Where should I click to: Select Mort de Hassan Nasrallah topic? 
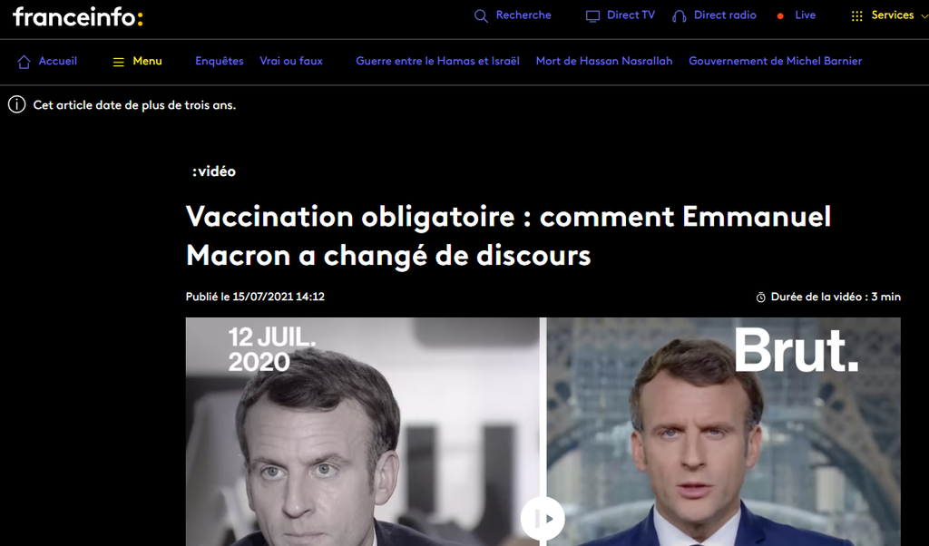click(604, 62)
